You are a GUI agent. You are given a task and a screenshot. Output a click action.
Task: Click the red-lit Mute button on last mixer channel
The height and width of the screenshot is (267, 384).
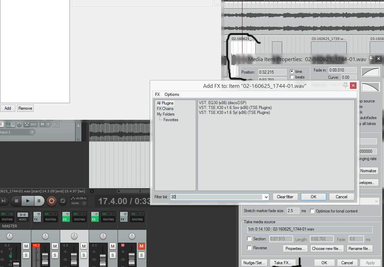tap(141, 246)
